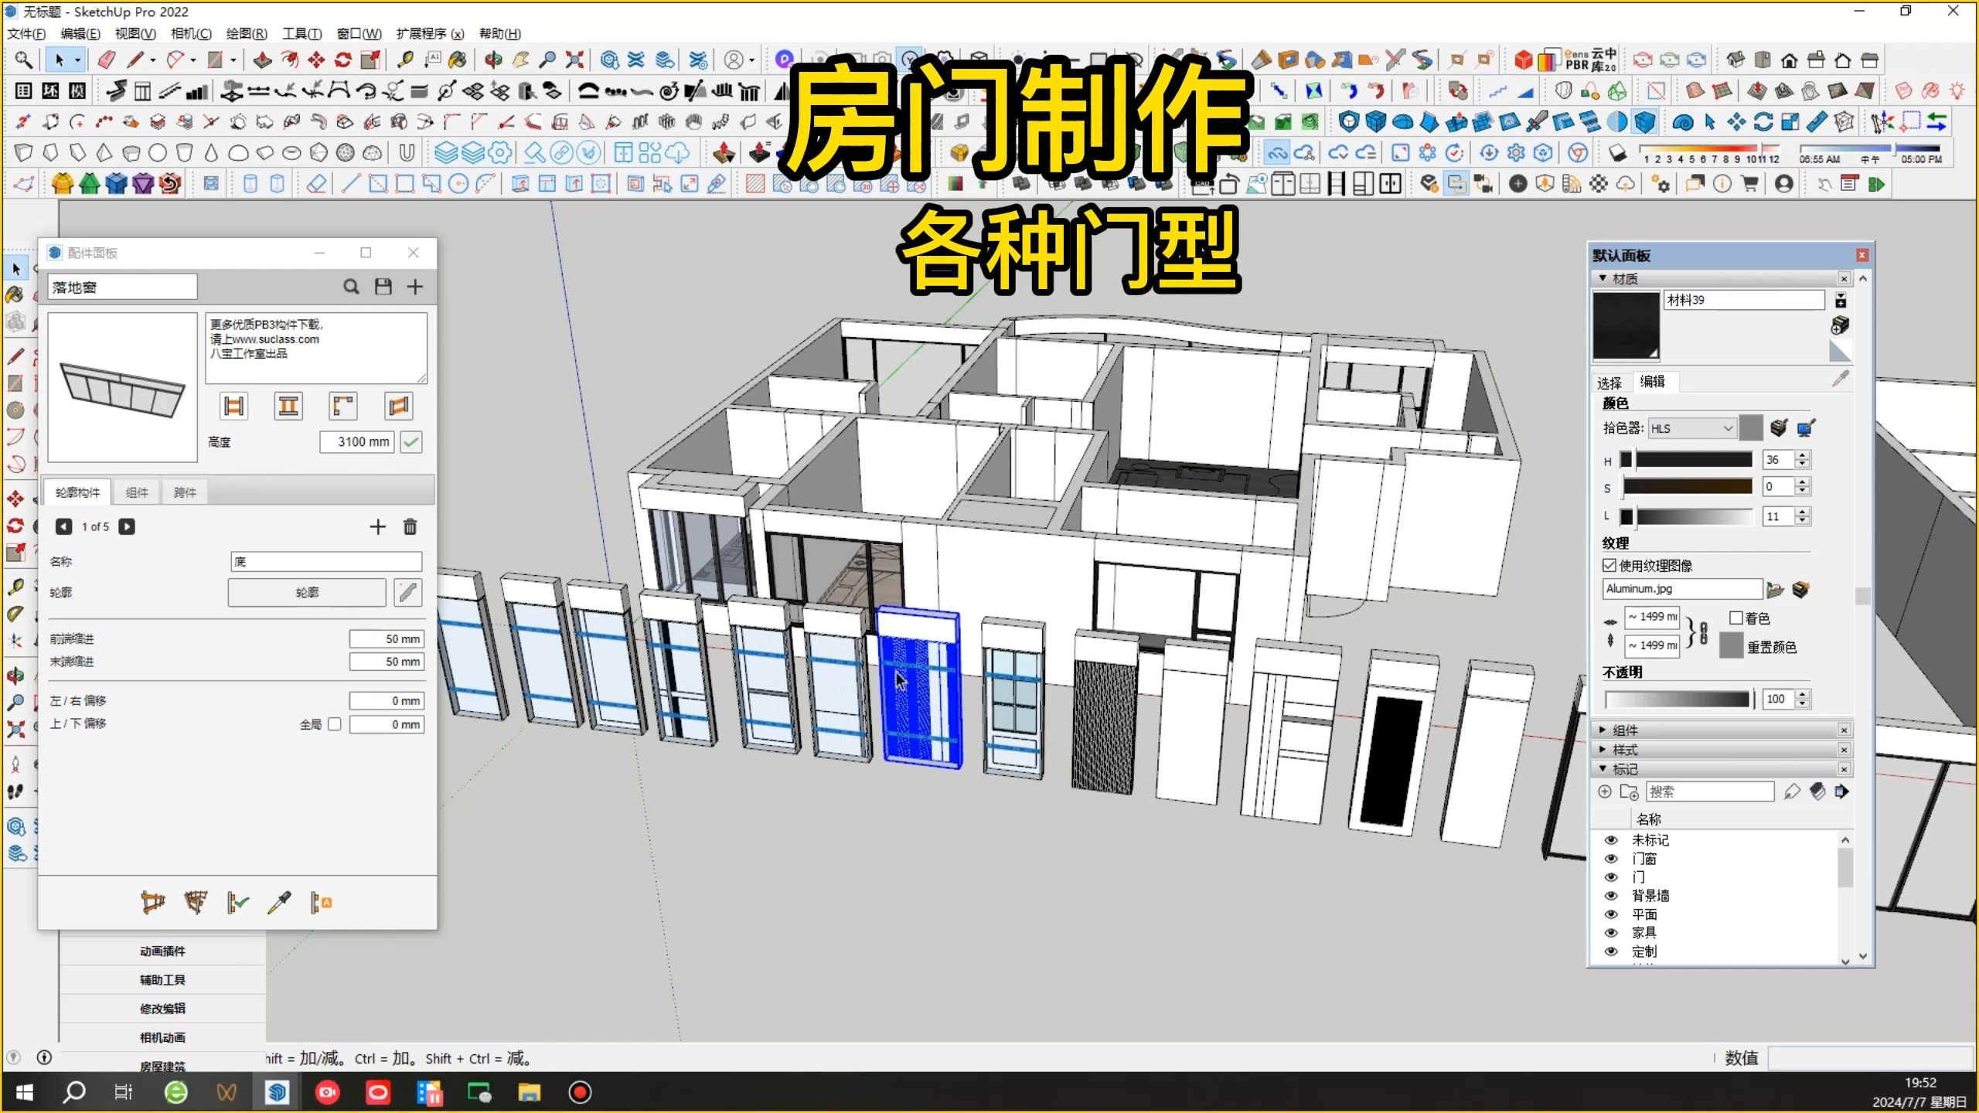The width and height of the screenshot is (1979, 1113).
Task: Click the save disk icon in parts panel
Action: (x=383, y=287)
